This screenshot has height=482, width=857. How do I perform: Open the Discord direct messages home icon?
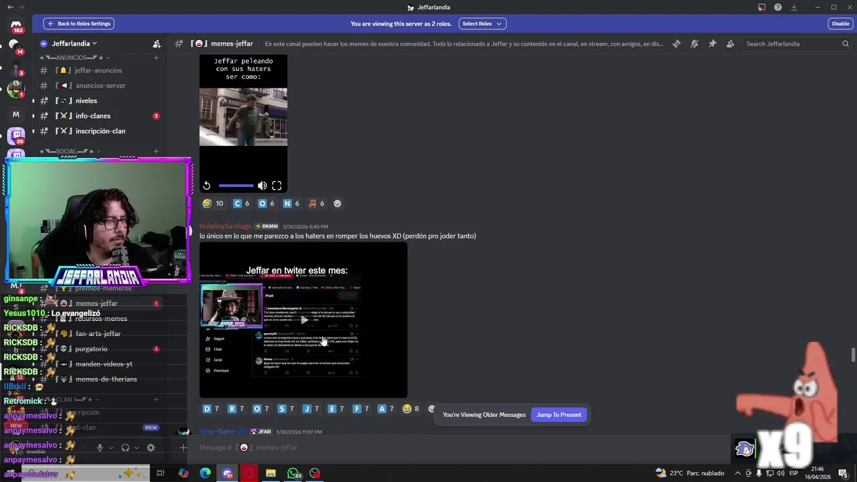point(16,26)
